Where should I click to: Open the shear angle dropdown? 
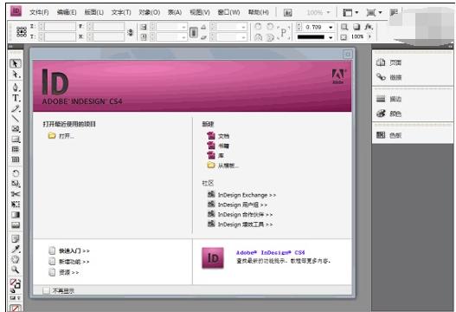pos(243,37)
